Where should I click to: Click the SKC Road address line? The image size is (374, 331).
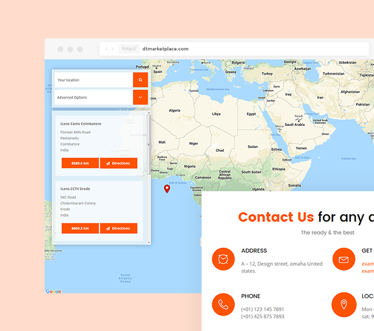(x=68, y=197)
